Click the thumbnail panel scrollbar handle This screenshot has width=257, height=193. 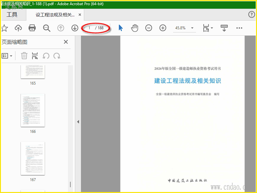(x=70, y=184)
